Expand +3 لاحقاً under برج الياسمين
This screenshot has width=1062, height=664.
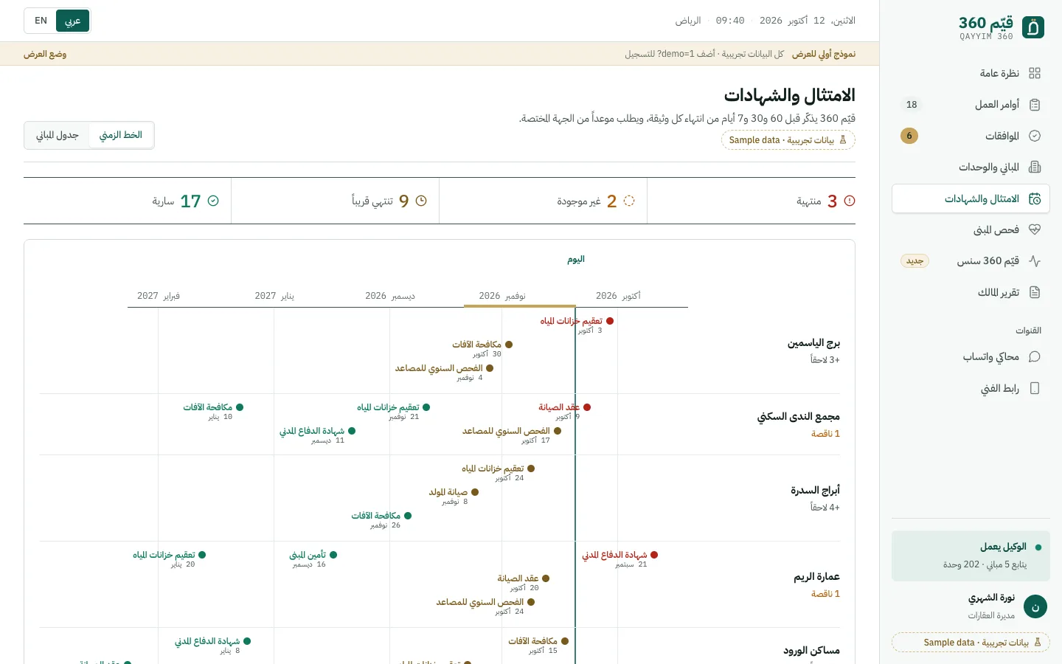tap(825, 360)
